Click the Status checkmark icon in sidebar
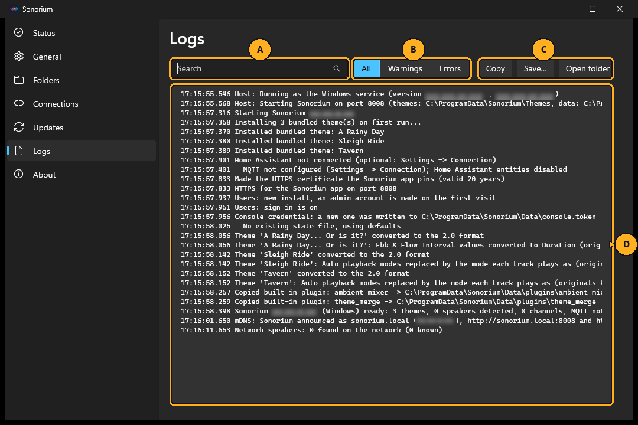Viewport: 638px width, 425px height. pos(19,32)
